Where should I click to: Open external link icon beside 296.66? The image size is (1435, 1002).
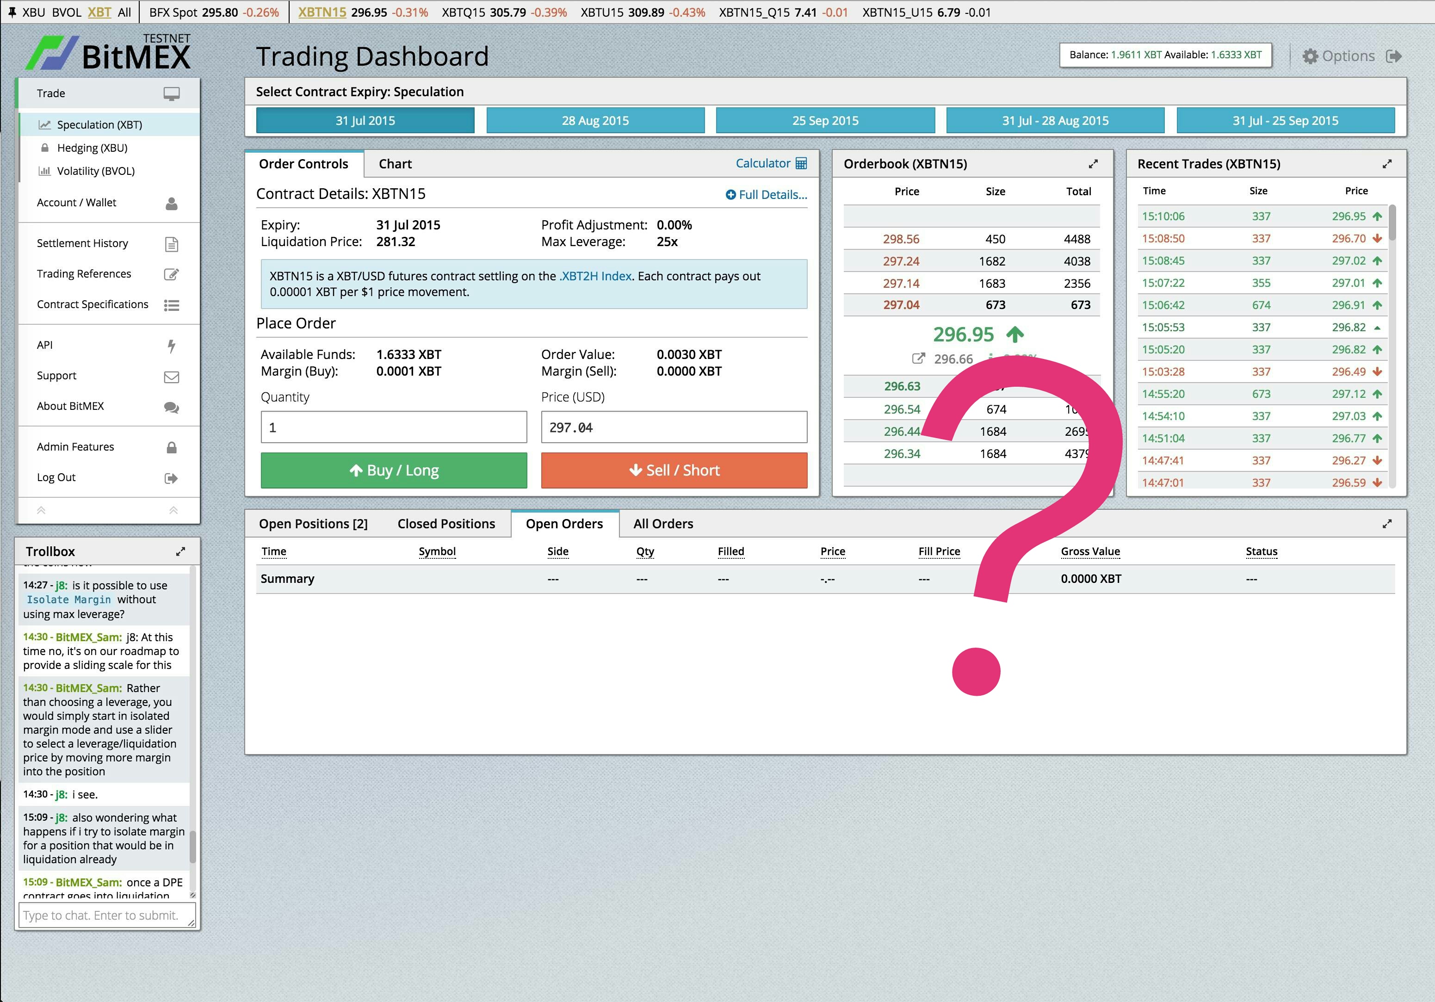pos(918,359)
